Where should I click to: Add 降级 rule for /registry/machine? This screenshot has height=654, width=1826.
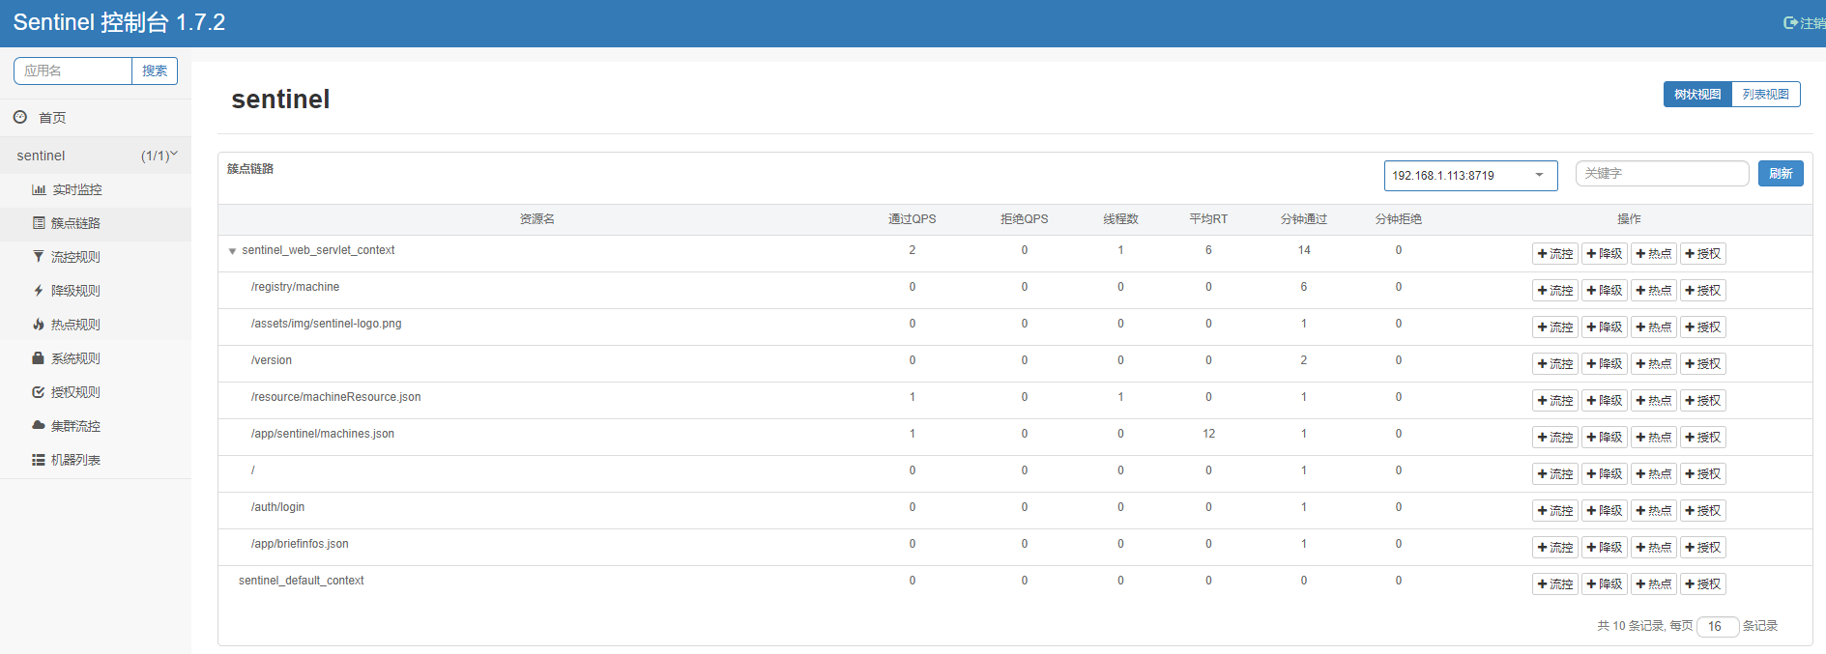(1605, 290)
